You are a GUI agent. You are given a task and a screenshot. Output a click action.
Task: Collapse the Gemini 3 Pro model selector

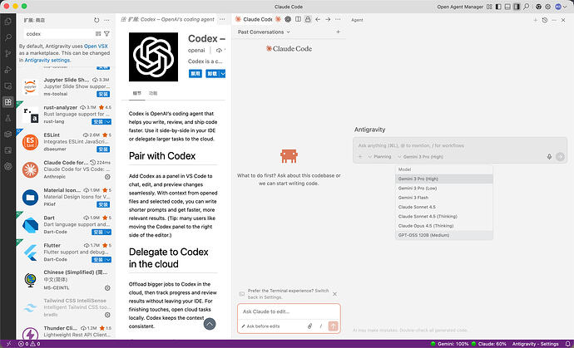point(420,157)
